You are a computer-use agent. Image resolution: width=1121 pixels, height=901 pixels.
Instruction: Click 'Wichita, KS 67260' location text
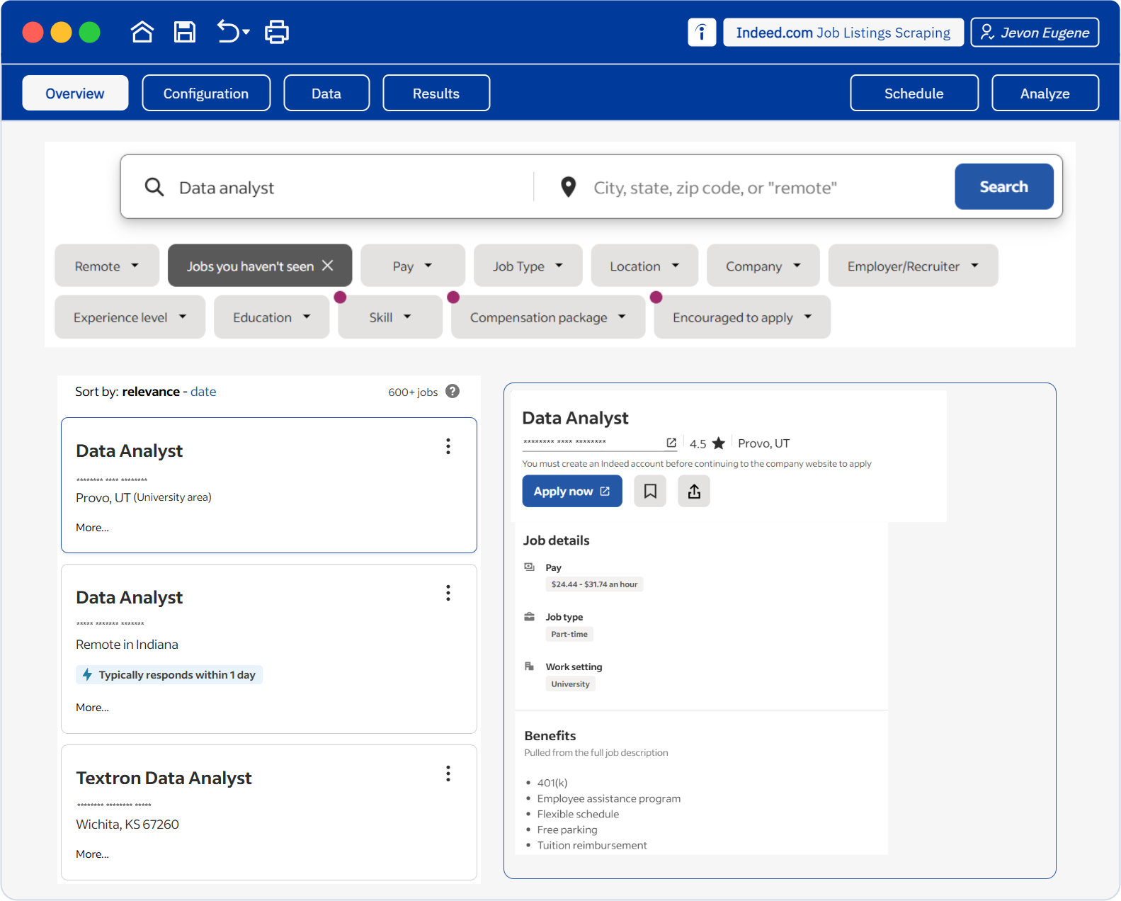127,824
